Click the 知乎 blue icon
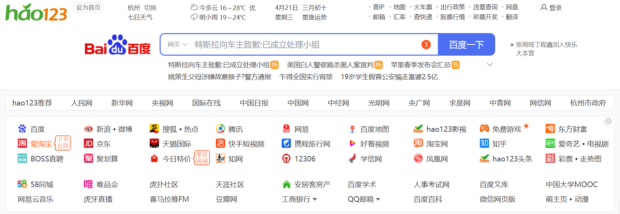The image size is (620, 214). [x=484, y=143]
